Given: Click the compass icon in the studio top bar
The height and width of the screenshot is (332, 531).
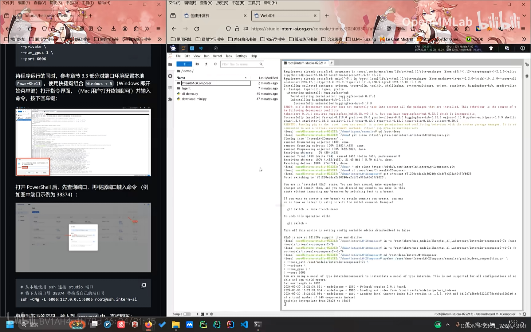Looking at the screenshot, I should [216, 48].
